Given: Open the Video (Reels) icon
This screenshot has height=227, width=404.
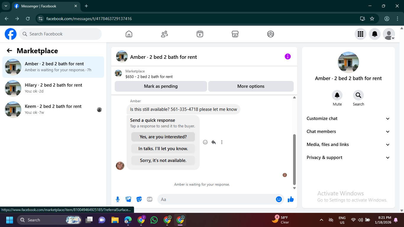Looking at the screenshot, I should tap(200, 34).
